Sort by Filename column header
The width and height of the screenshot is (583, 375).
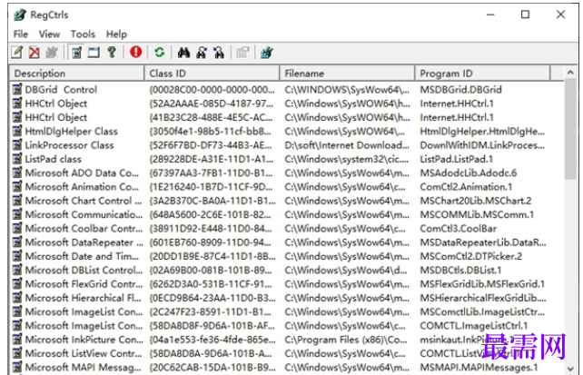point(347,74)
